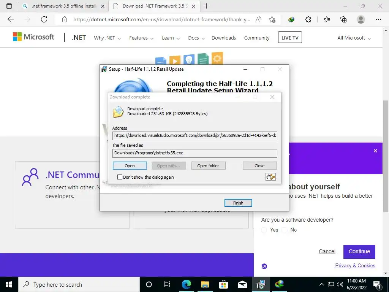Screen dimensions: 389x292
Task: Click Finish in Half-Life setup wizard
Action: coord(238,203)
